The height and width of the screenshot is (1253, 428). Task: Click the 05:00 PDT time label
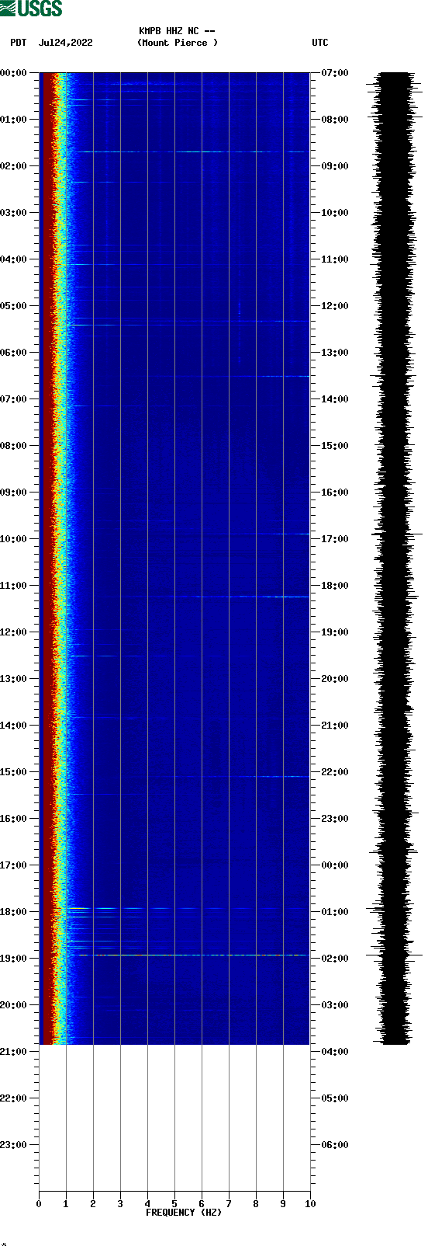coord(14,306)
